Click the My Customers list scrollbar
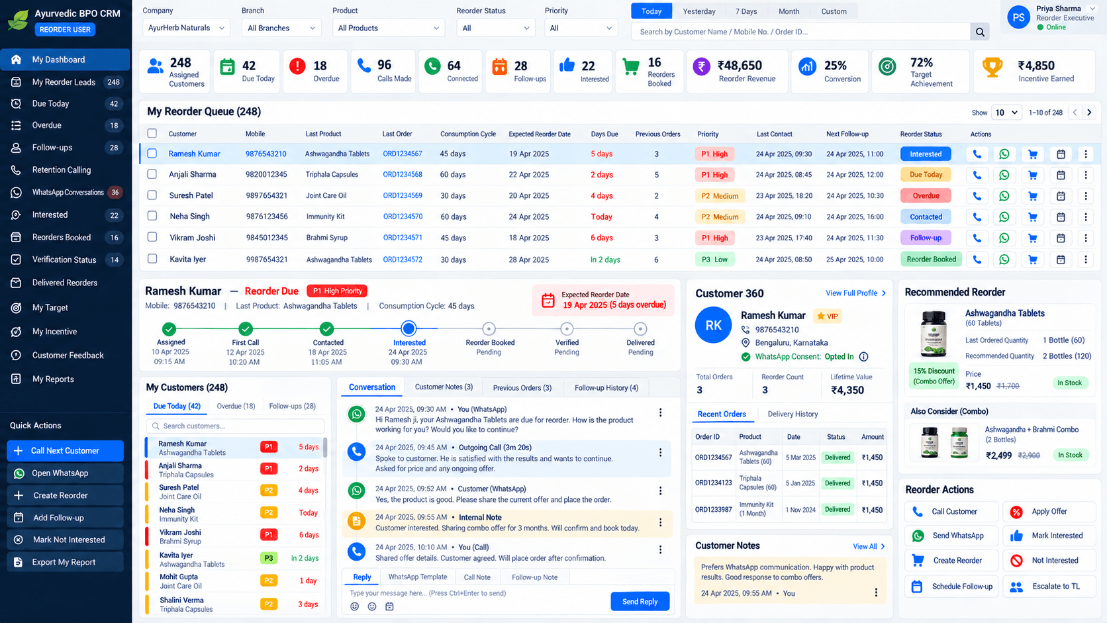Image resolution: width=1107 pixels, height=623 pixels. [x=324, y=448]
